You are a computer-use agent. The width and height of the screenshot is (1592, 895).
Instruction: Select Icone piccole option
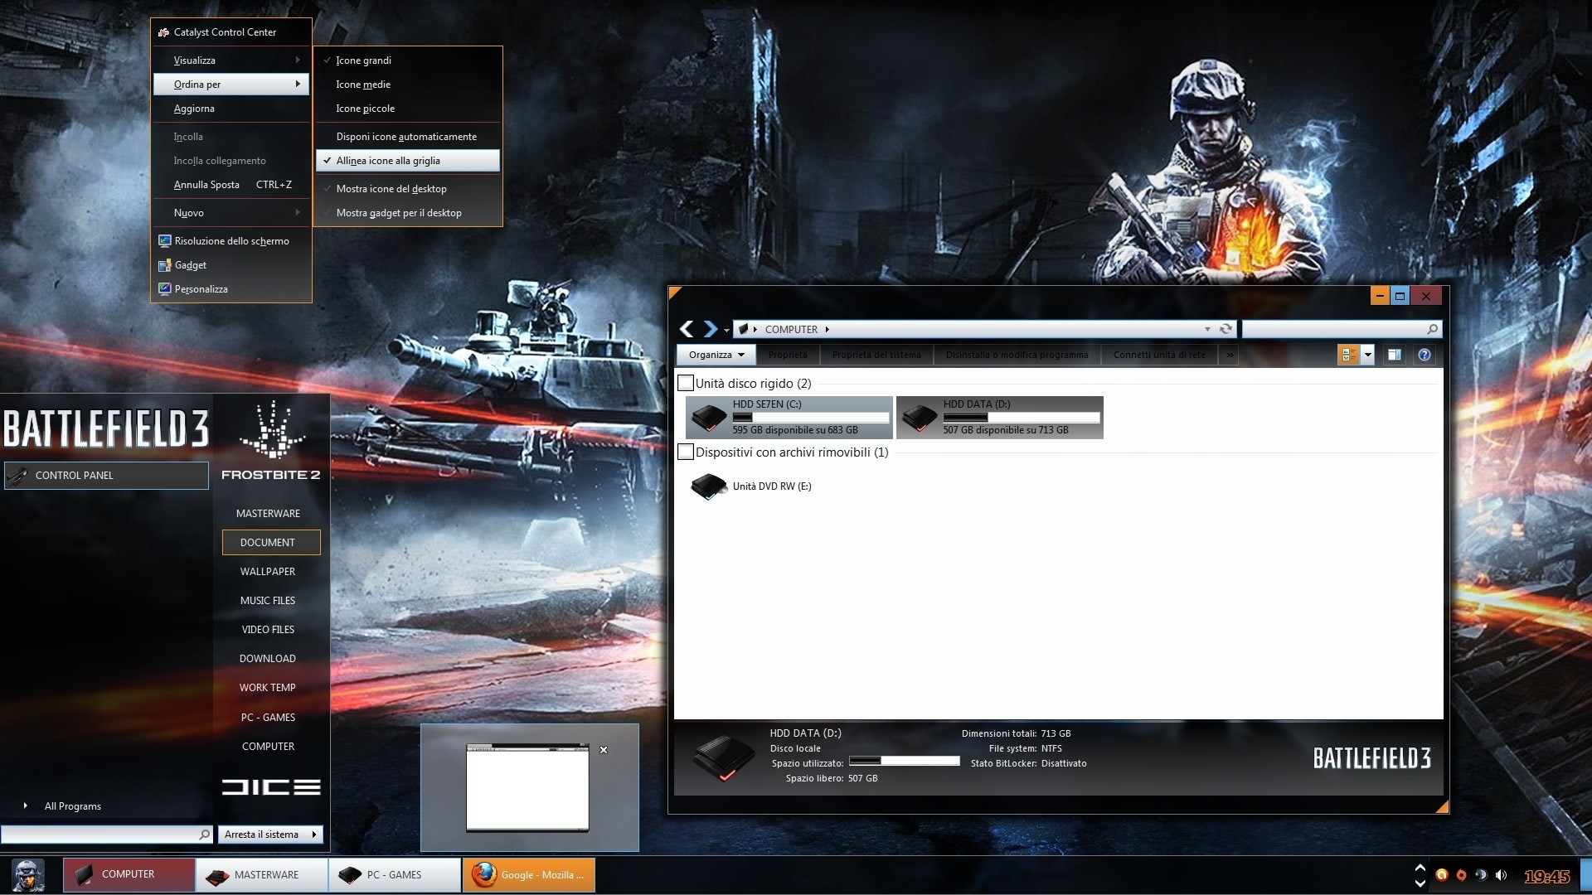(407, 109)
